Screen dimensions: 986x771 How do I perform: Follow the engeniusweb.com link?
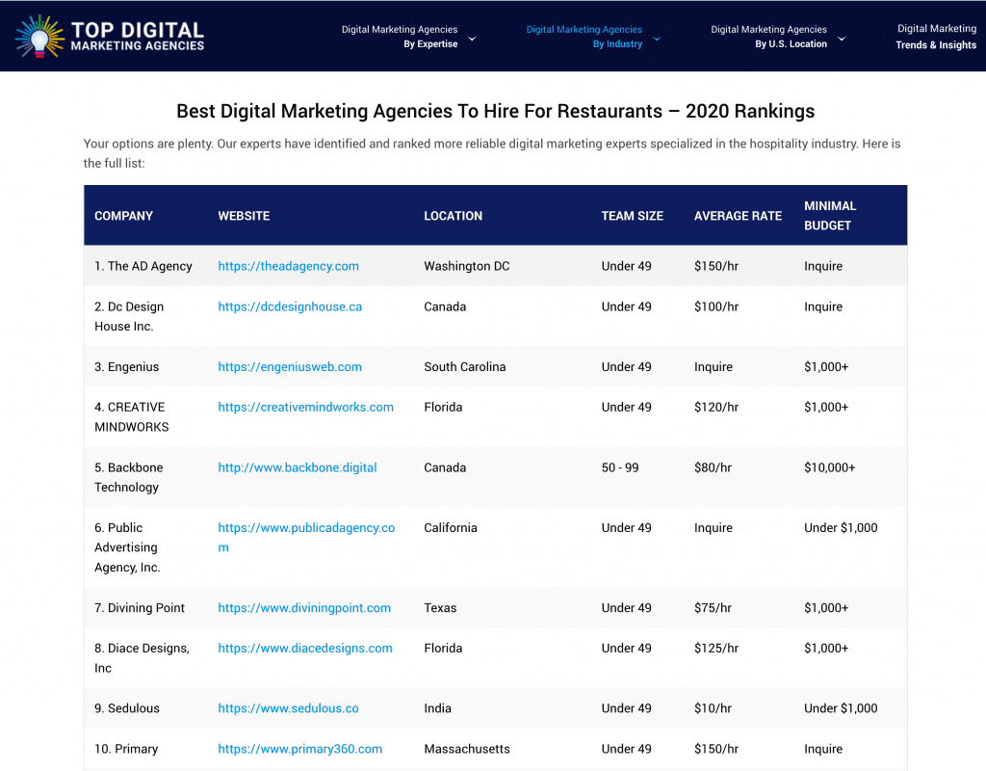click(x=289, y=367)
